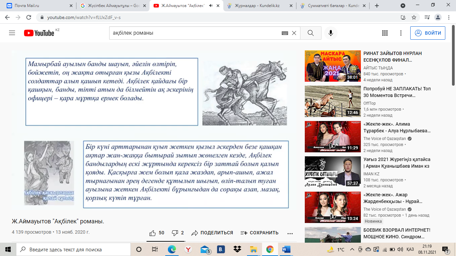The image size is (456, 256).
Task: Open a new browser tab
Action: coord(377,6)
